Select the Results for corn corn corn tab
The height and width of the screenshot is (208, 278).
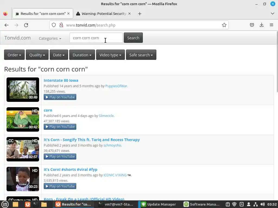pos(43,14)
